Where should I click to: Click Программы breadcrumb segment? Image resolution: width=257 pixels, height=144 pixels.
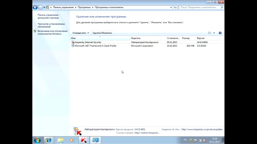coord(84,7)
